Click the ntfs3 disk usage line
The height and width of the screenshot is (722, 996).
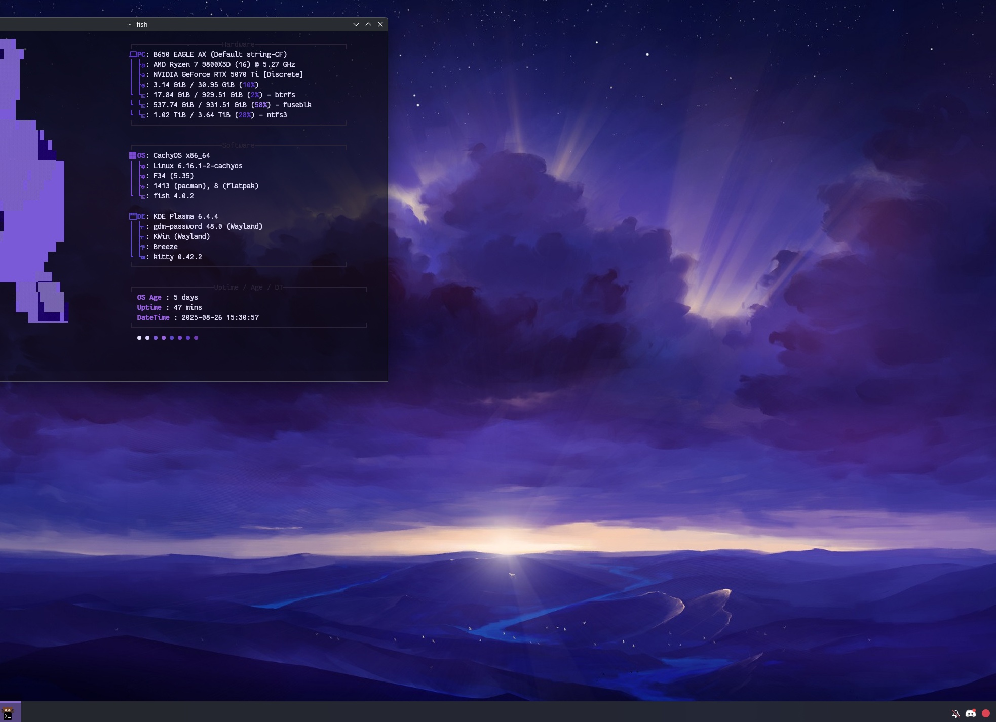[220, 115]
